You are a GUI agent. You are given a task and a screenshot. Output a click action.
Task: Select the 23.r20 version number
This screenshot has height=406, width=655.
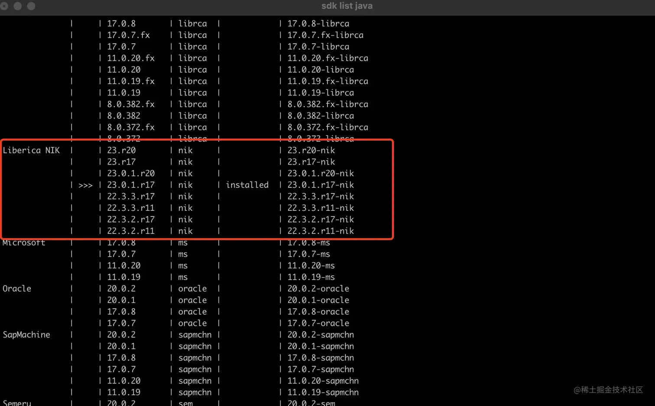pos(121,150)
